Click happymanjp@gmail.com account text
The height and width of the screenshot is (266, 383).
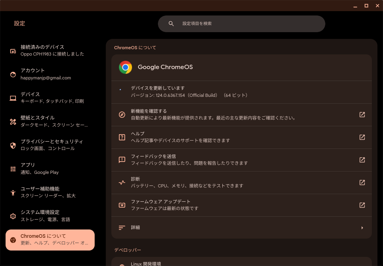pos(46,78)
